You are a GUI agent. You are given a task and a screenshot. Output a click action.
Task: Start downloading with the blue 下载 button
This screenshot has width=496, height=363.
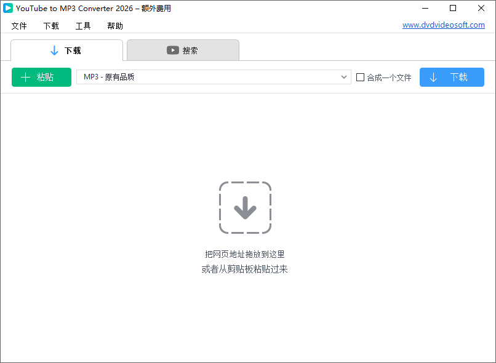tap(452, 77)
